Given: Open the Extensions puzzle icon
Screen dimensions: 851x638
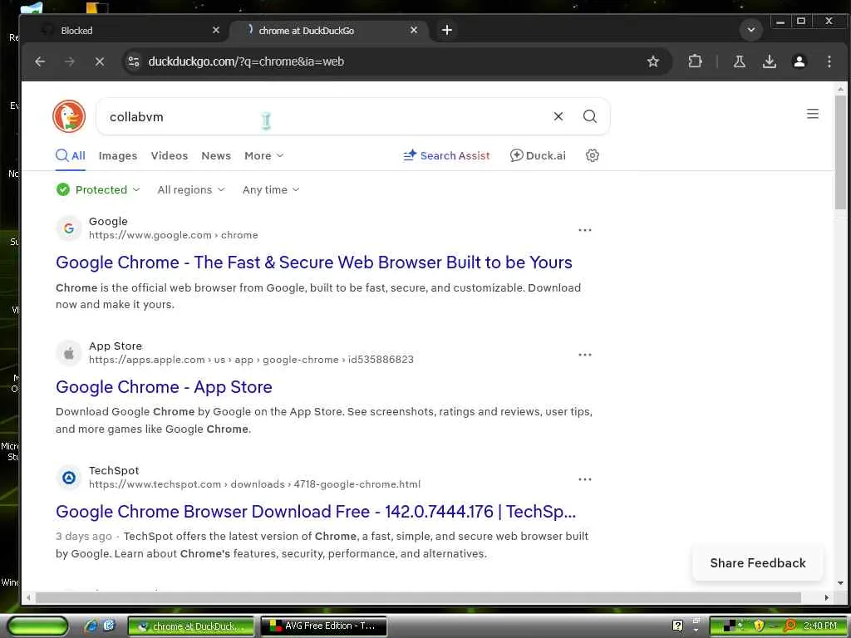Looking at the screenshot, I should pyautogui.click(x=695, y=61).
